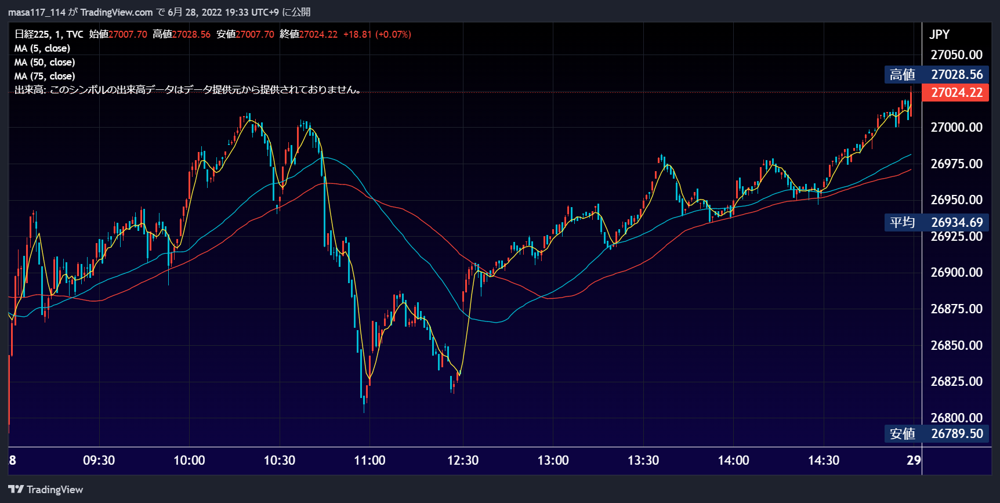Click the 高値 27028.56 price label
Image resolution: width=1000 pixels, height=503 pixels.
[x=936, y=74]
